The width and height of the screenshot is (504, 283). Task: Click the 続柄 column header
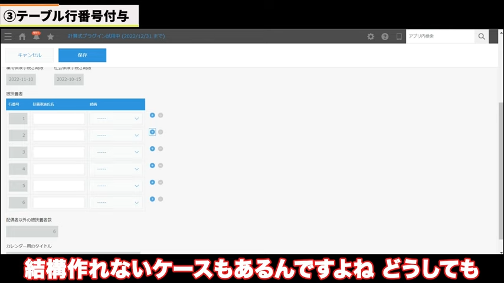click(93, 104)
